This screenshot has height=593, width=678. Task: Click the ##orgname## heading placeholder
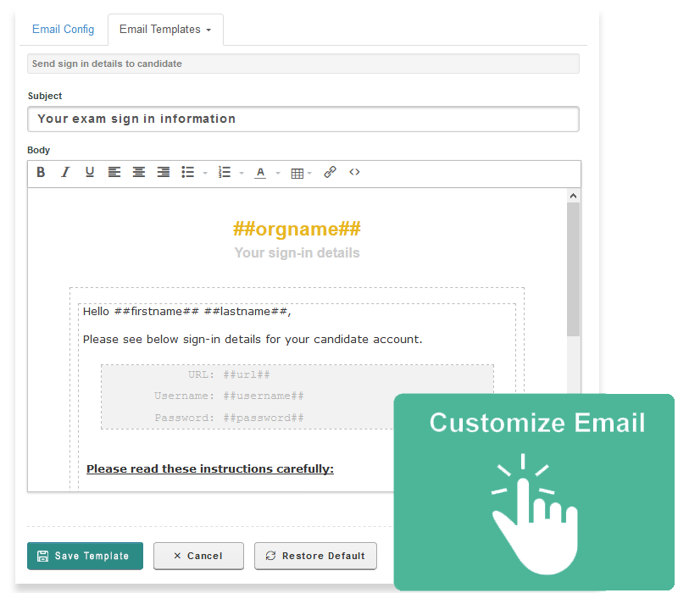(297, 229)
